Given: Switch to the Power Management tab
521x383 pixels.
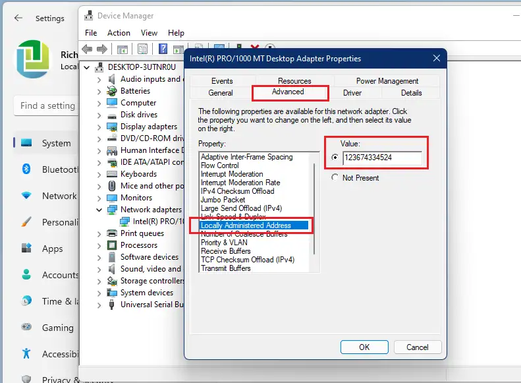Looking at the screenshot, I should 387,81.
